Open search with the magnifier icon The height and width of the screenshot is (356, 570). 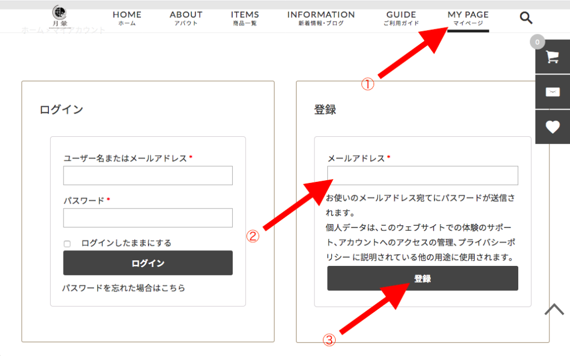[526, 18]
